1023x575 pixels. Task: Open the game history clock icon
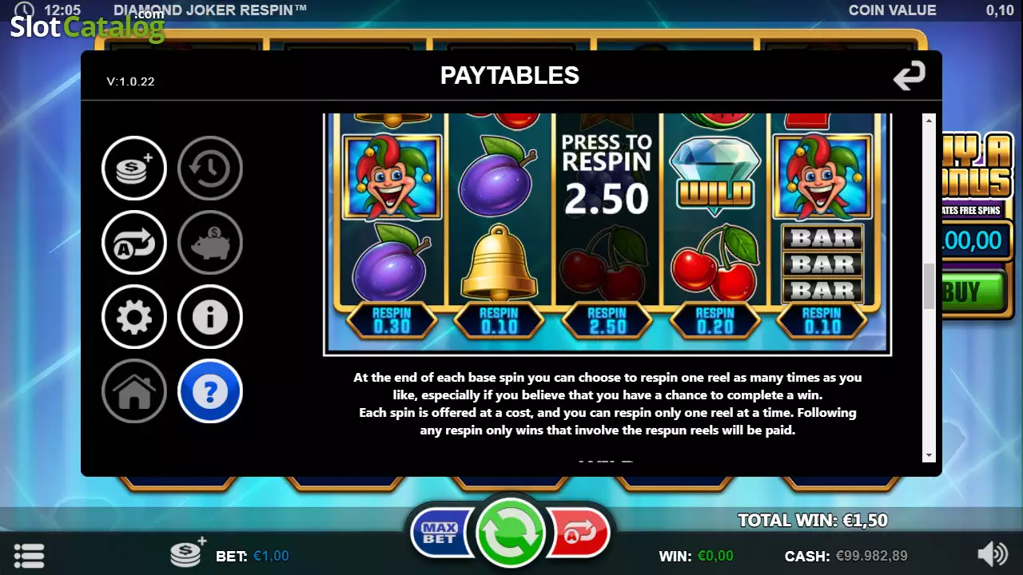tap(209, 168)
